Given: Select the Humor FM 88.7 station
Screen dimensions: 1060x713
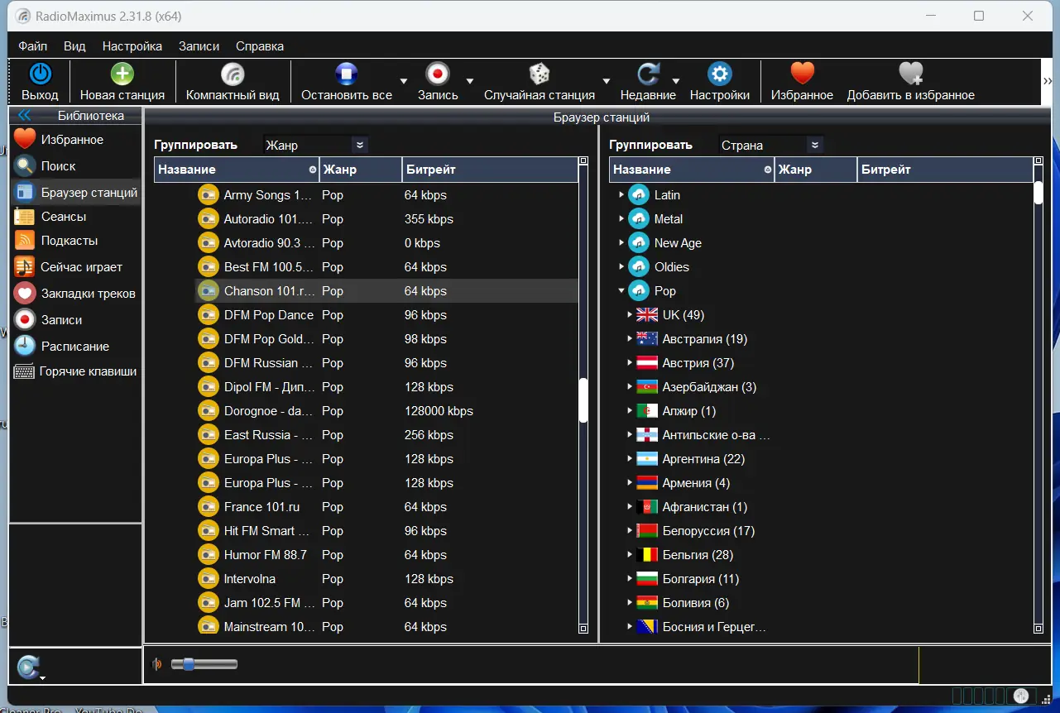Looking at the screenshot, I should point(387,555).
